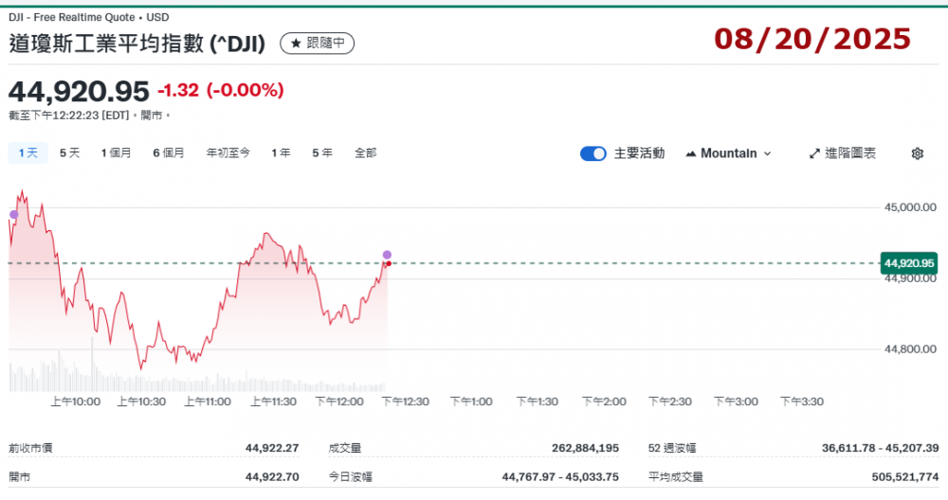This screenshot has width=948, height=500.
Task: Select the 1年 time range
Action: point(281,152)
